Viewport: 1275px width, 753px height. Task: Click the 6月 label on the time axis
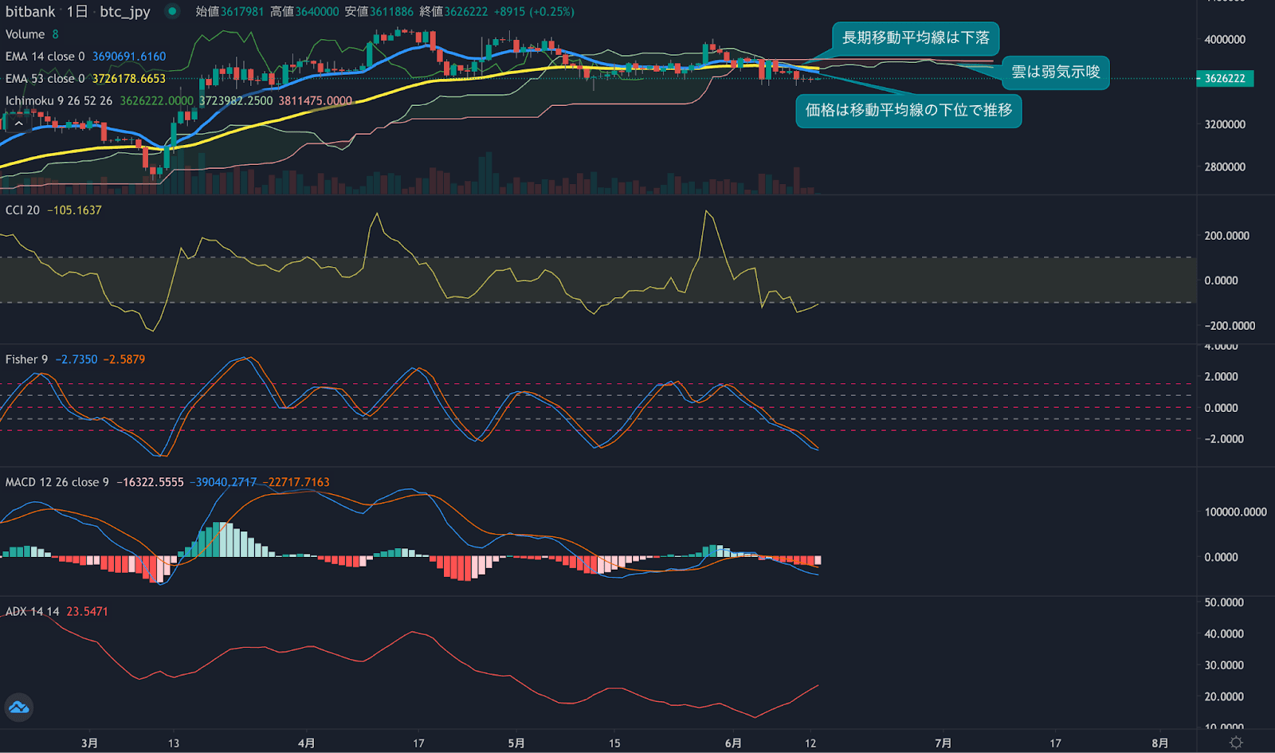(x=732, y=743)
